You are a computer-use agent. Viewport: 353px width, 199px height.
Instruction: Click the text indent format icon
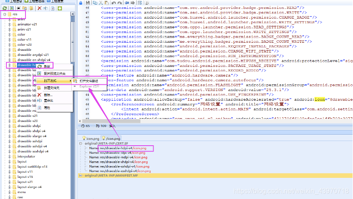tap(140, 3)
